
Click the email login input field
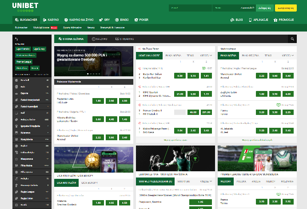tap(190, 8)
